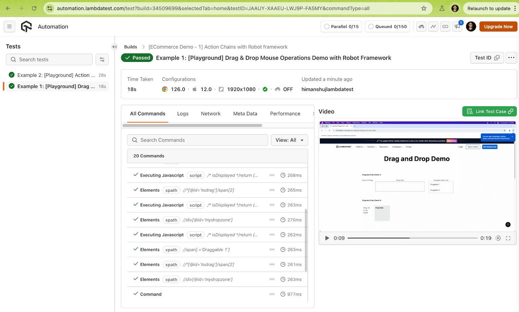Copy the Test ID using copy icon

496,57
